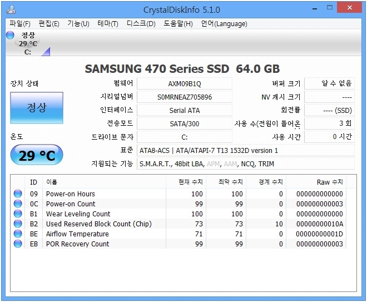Open the 파일(F) menu
Screen dimensions: 367x302
tap(20, 24)
